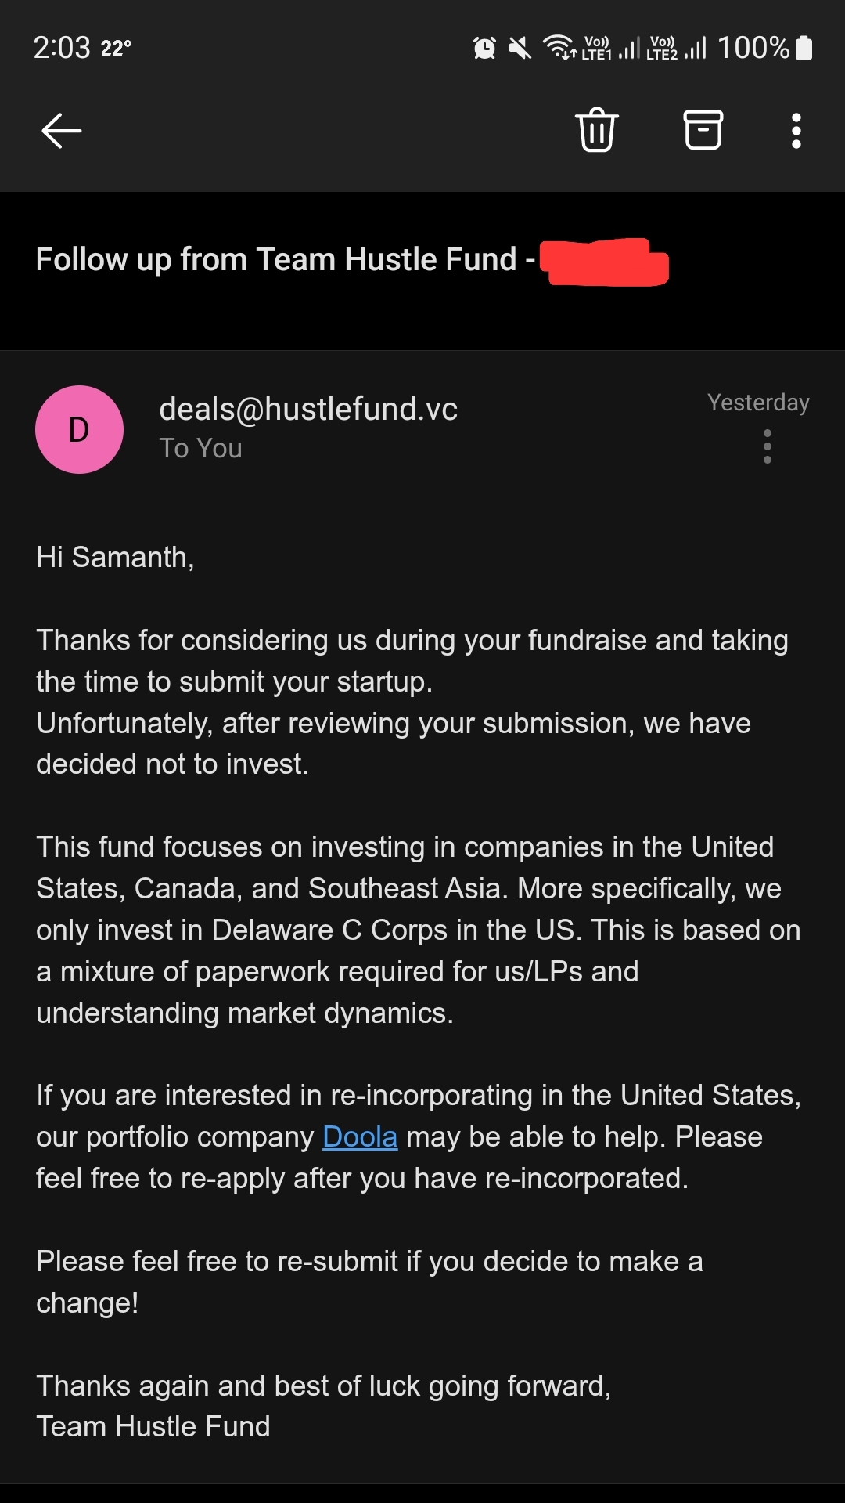The image size is (845, 1503).
Task: Tap the "Team Hustle Fund" signature line
Action: [153, 1427]
